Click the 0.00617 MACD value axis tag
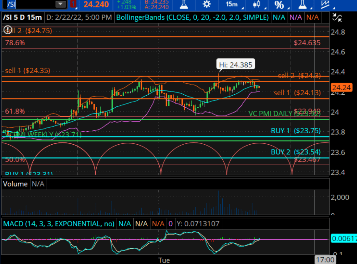 (x=344, y=238)
